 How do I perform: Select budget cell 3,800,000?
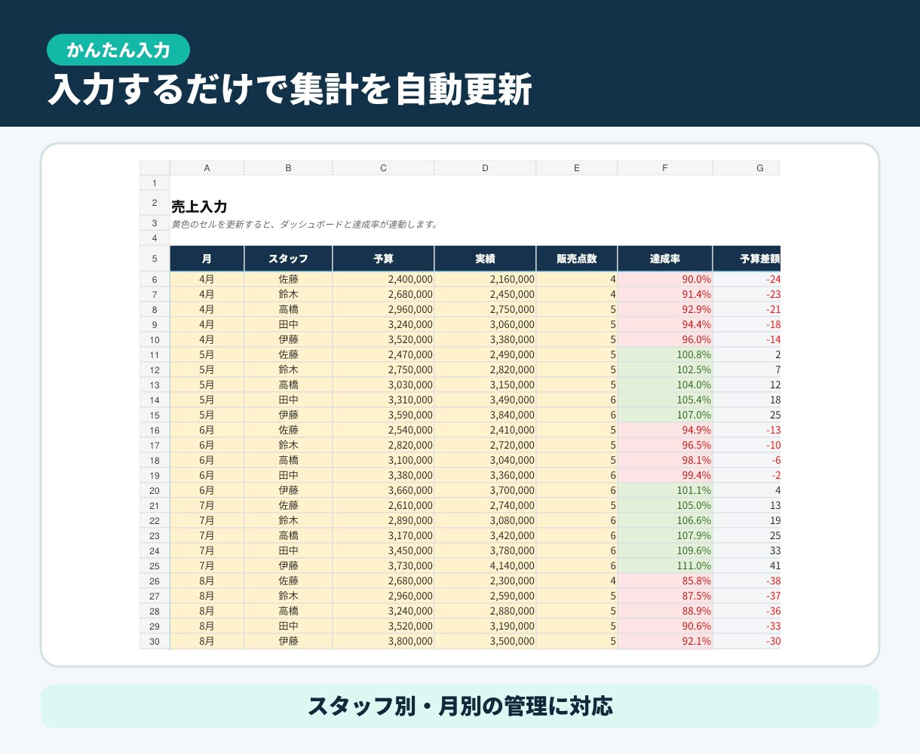383,641
